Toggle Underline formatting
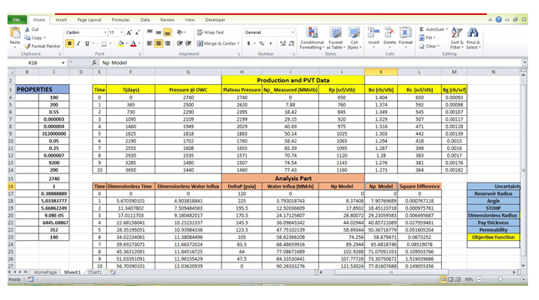 coord(87,43)
